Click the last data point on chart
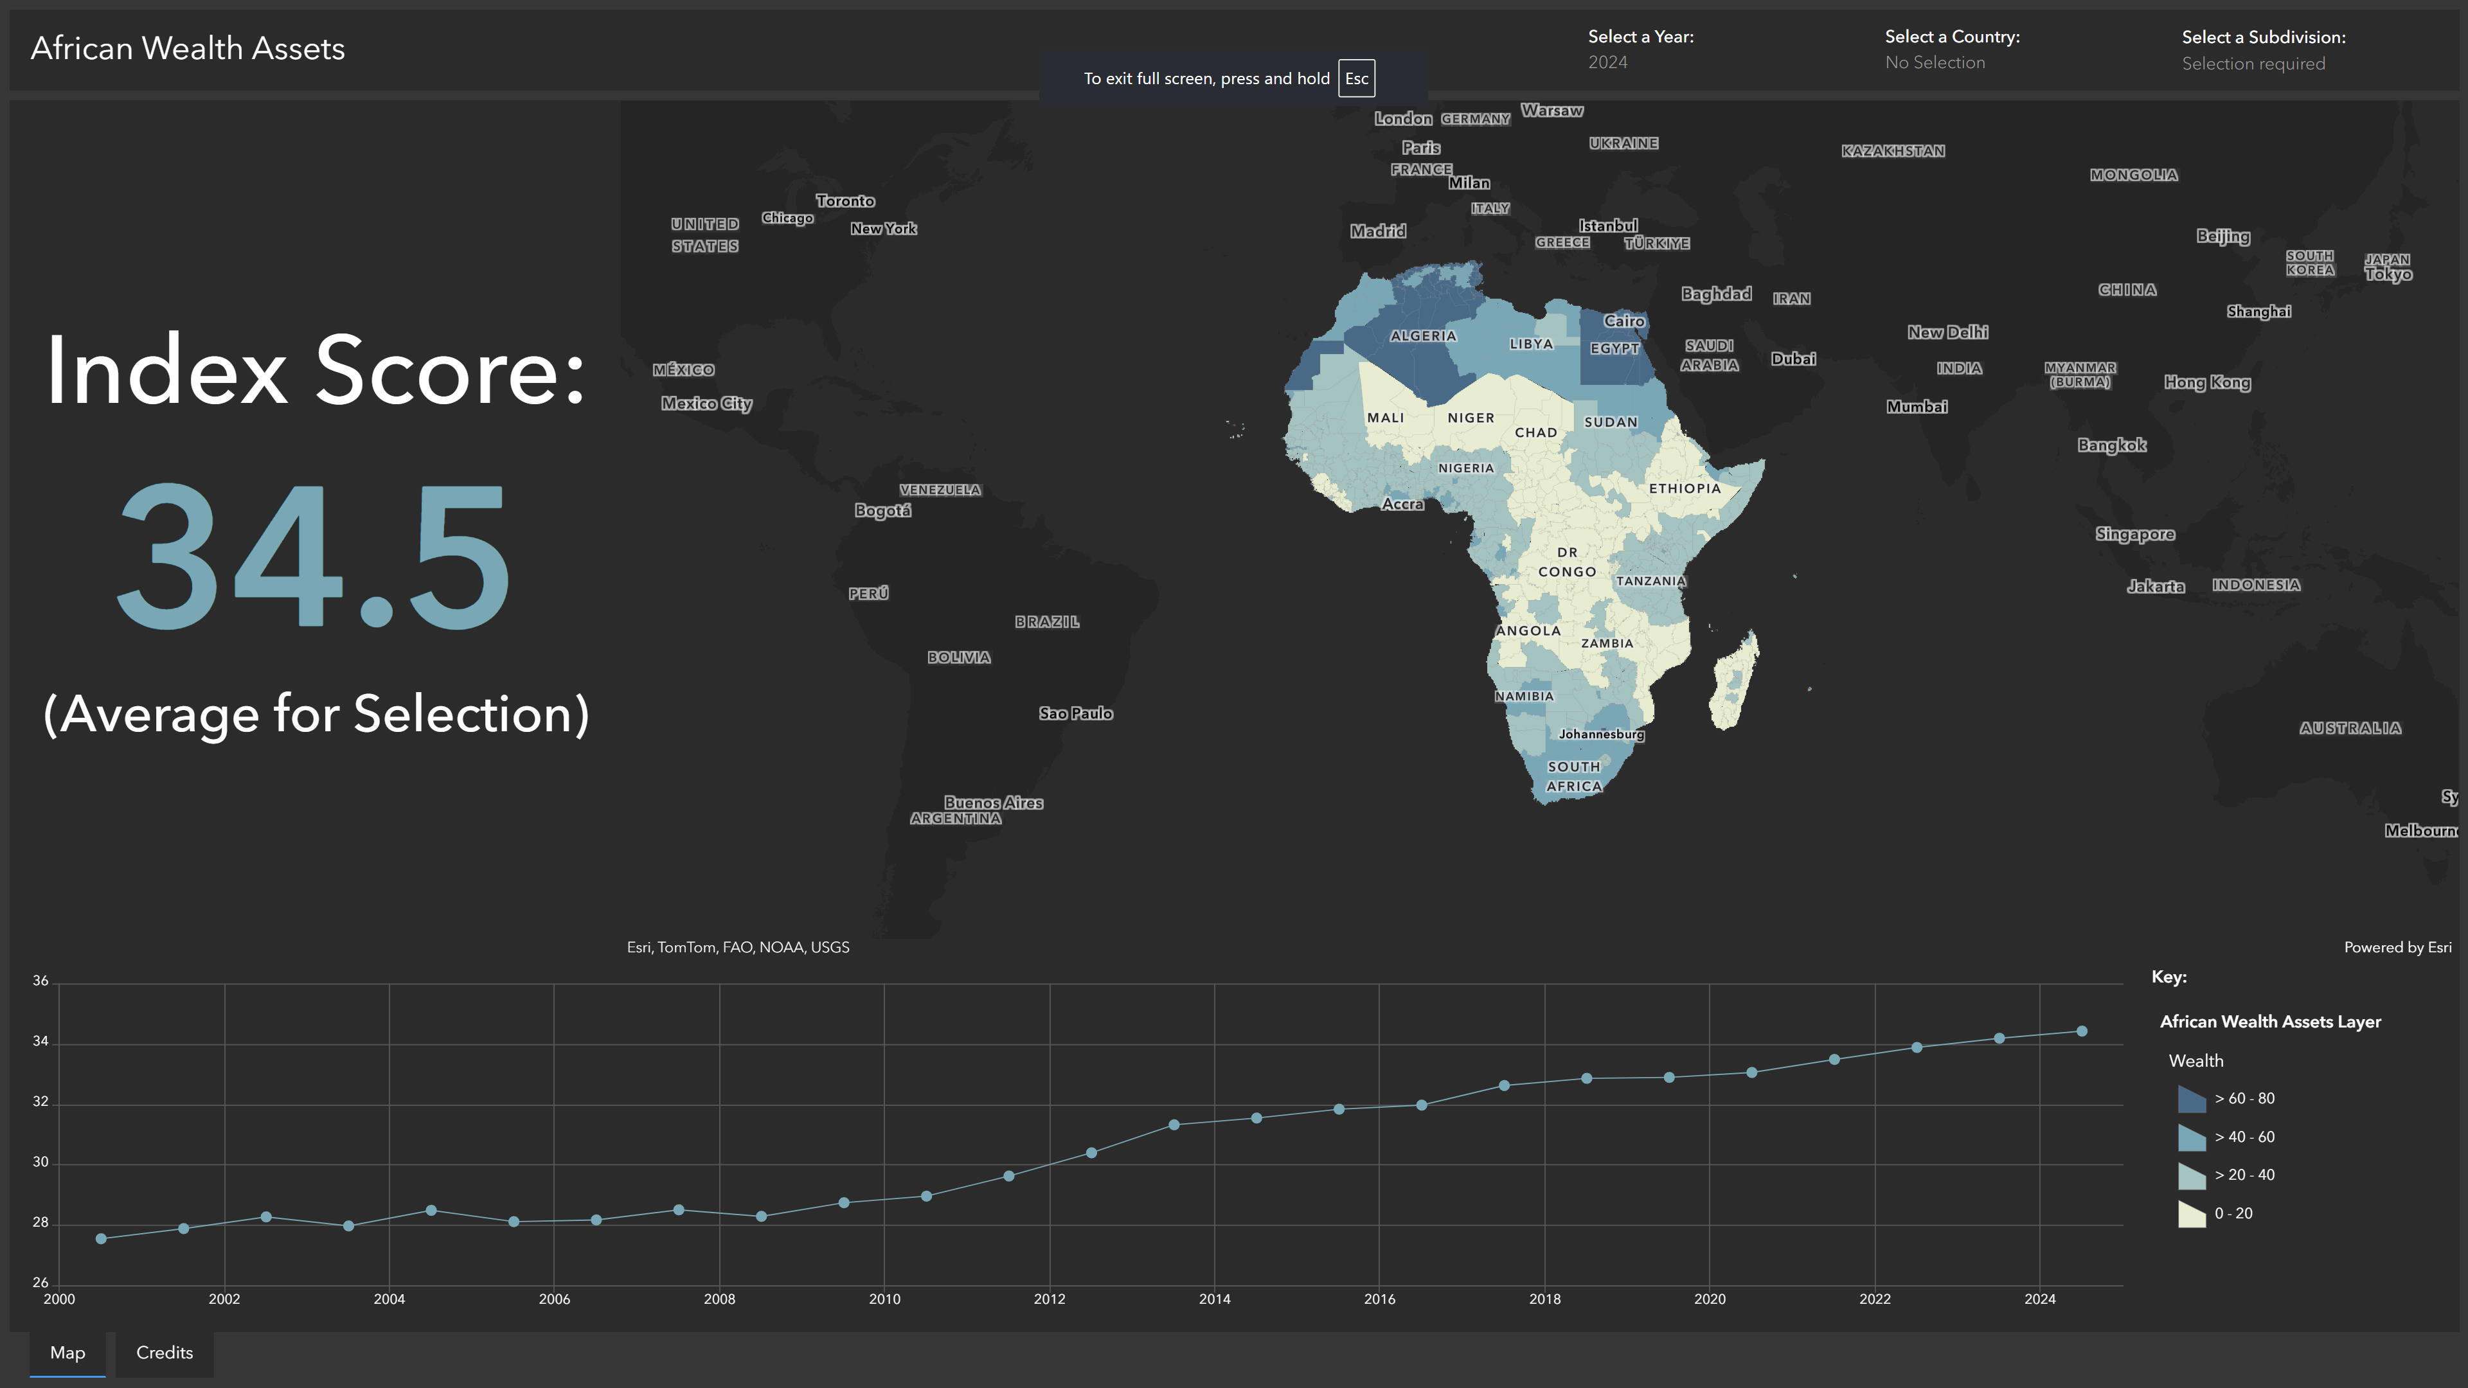The image size is (2468, 1388). 2082,1031
